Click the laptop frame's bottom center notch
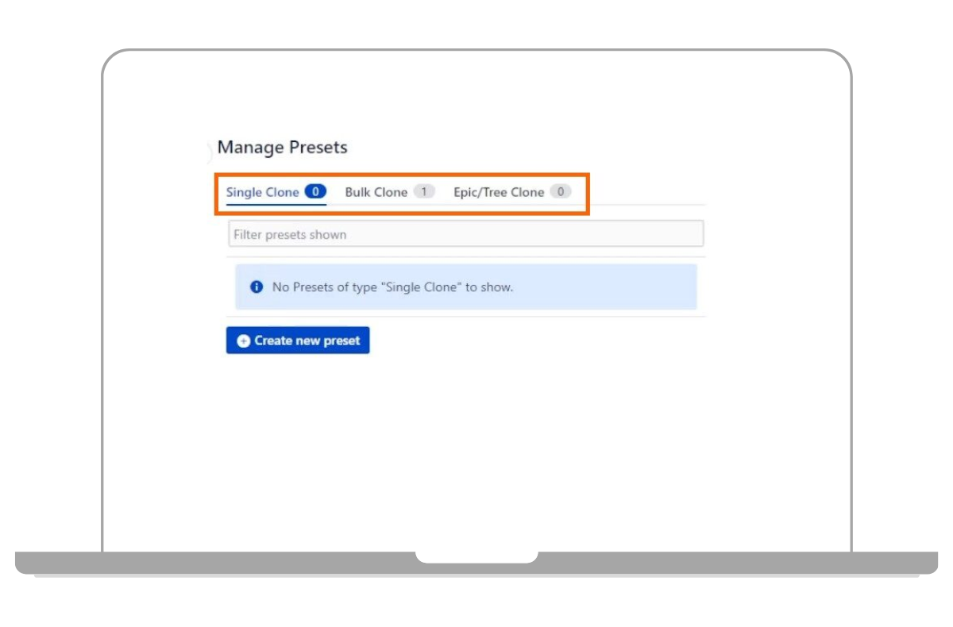The height and width of the screenshot is (627, 953). [476, 557]
